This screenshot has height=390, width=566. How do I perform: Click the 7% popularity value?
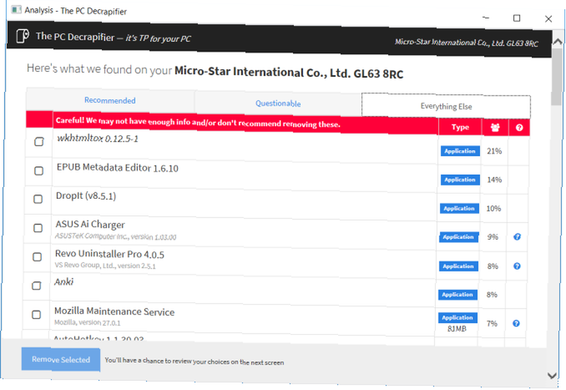click(x=492, y=324)
